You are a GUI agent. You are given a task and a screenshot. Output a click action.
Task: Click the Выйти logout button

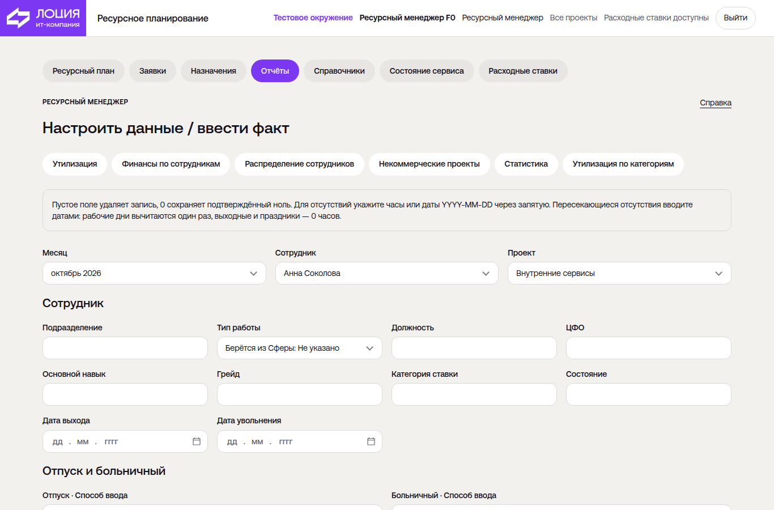pos(735,18)
